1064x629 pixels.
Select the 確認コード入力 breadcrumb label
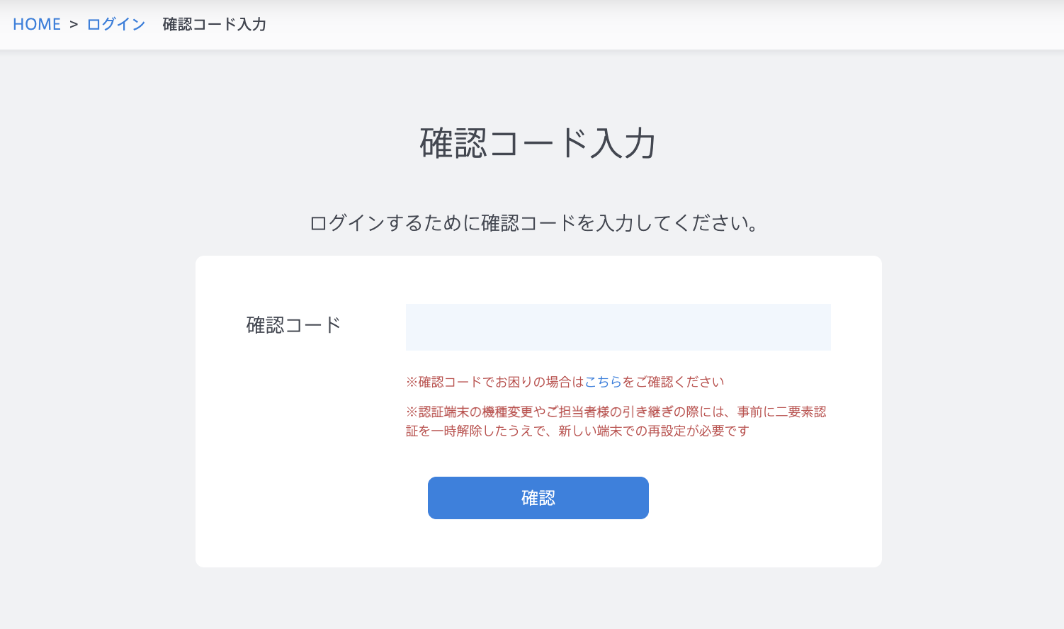pyautogui.click(x=213, y=24)
